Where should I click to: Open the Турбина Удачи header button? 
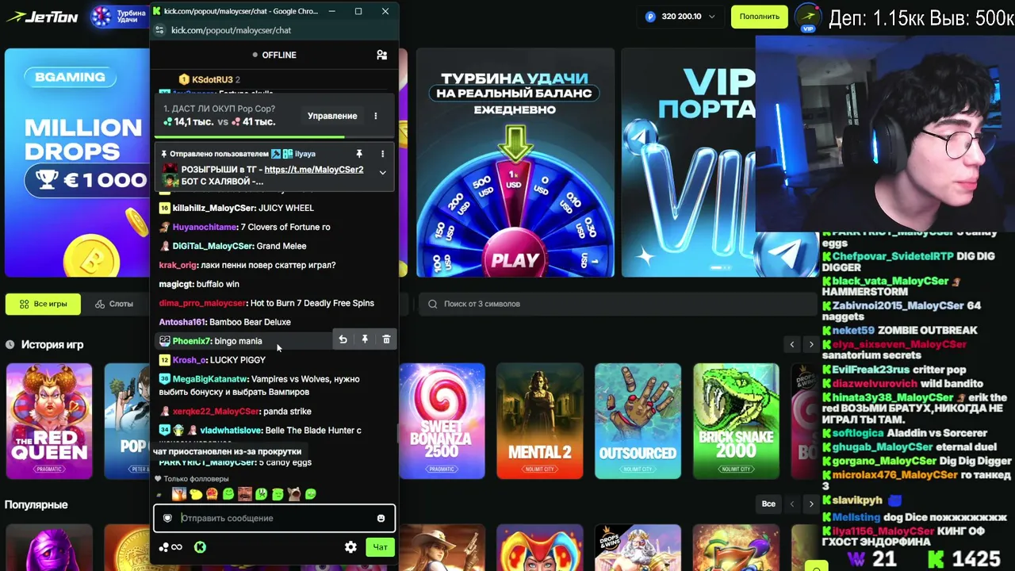pyautogui.click(x=120, y=17)
